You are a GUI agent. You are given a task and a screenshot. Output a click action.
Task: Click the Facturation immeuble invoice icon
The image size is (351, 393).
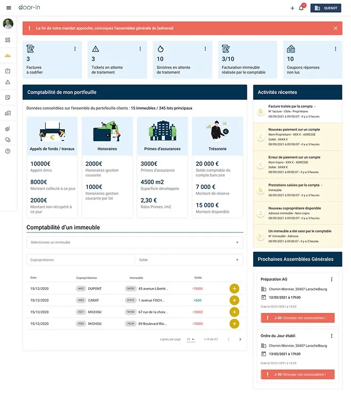(x=225, y=48)
